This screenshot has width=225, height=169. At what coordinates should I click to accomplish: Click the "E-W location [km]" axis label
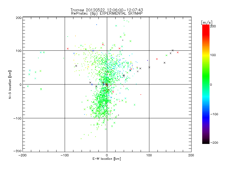107,159
